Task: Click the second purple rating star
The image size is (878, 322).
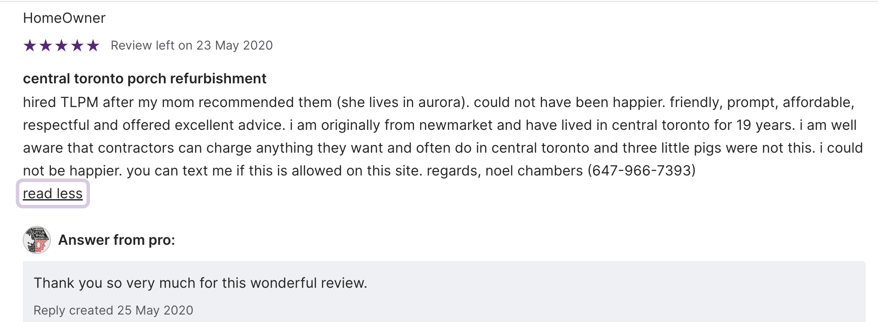Action: tap(46, 46)
